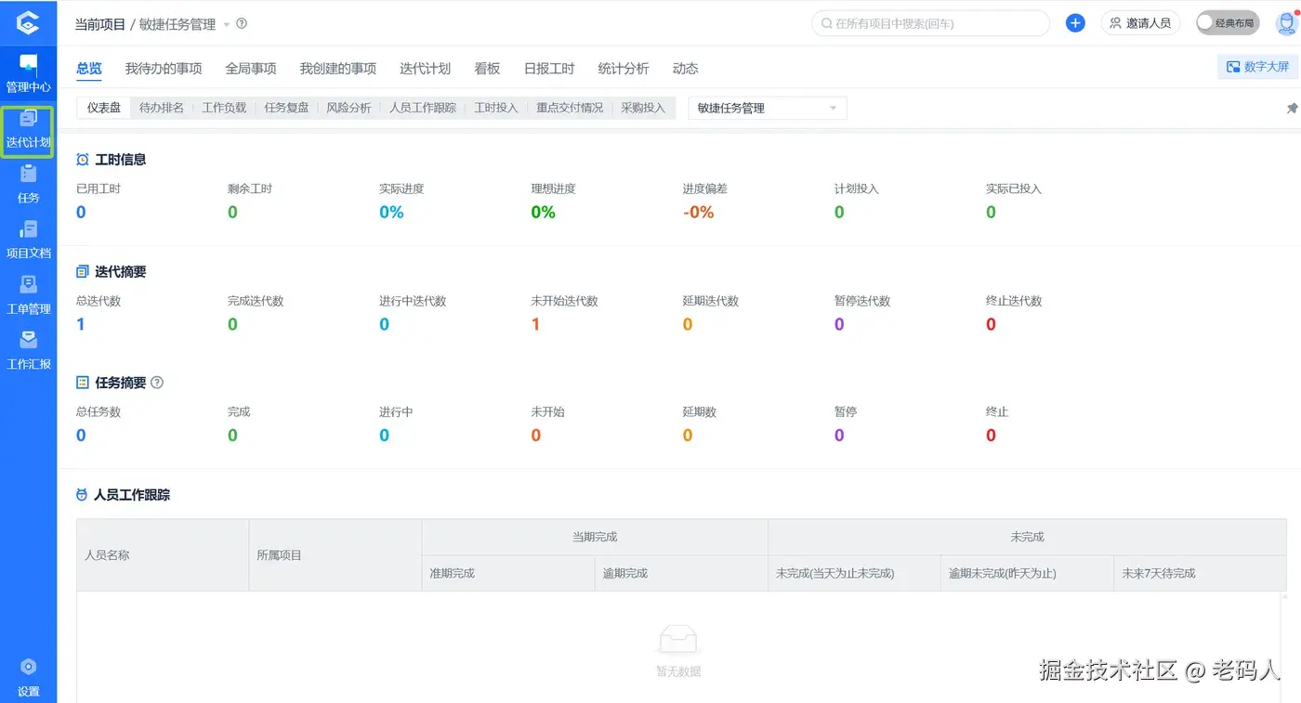Viewport: 1301px width, 703px height.
Task: Open the 动态 tab
Action: (x=685, y=69)
